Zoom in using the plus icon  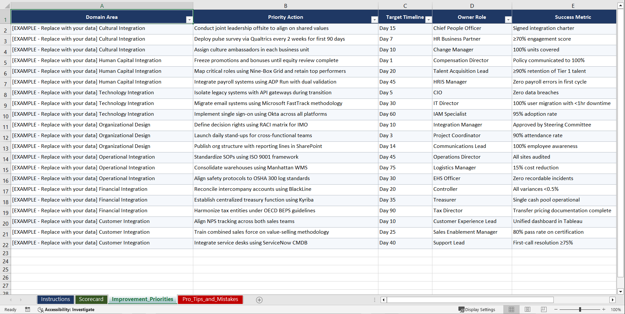pyautogui.click(x=604, y=309)
